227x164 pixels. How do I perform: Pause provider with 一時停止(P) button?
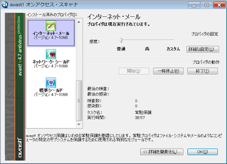(x=168, y=71)
